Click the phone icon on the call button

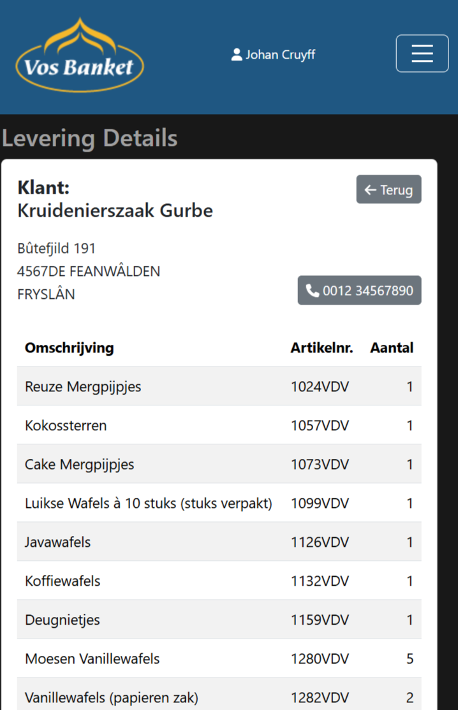coord(312,290)
